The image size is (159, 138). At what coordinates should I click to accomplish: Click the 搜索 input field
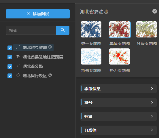(x=31, y=30)
